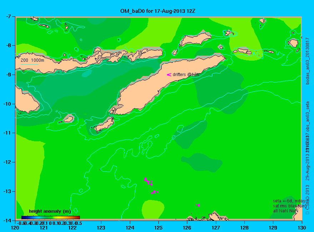The height and width of the screenshot is (232, 314).
Task: Click the magenta drifter arrow beside 'drifters @12h'
Action: click(x=169, y=75)
